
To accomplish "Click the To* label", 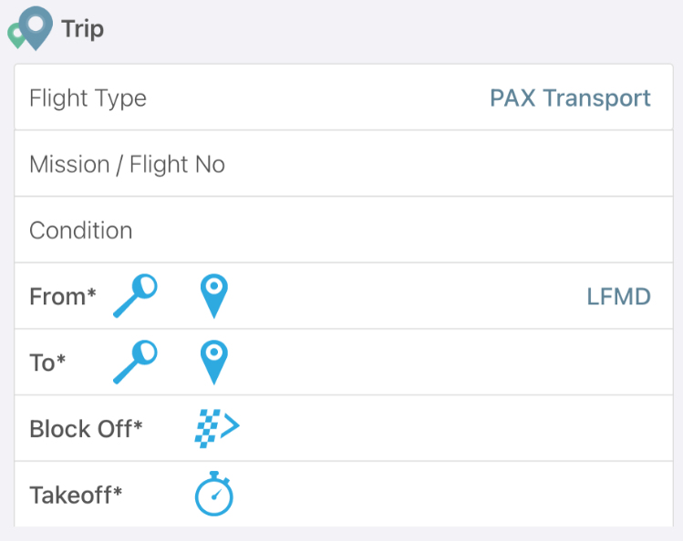I will (x=47, y=362).
